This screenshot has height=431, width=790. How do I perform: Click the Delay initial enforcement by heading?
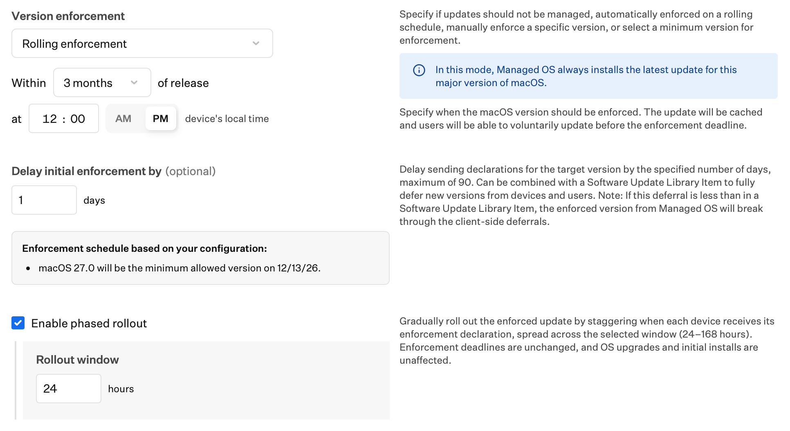tap(86, 171)
